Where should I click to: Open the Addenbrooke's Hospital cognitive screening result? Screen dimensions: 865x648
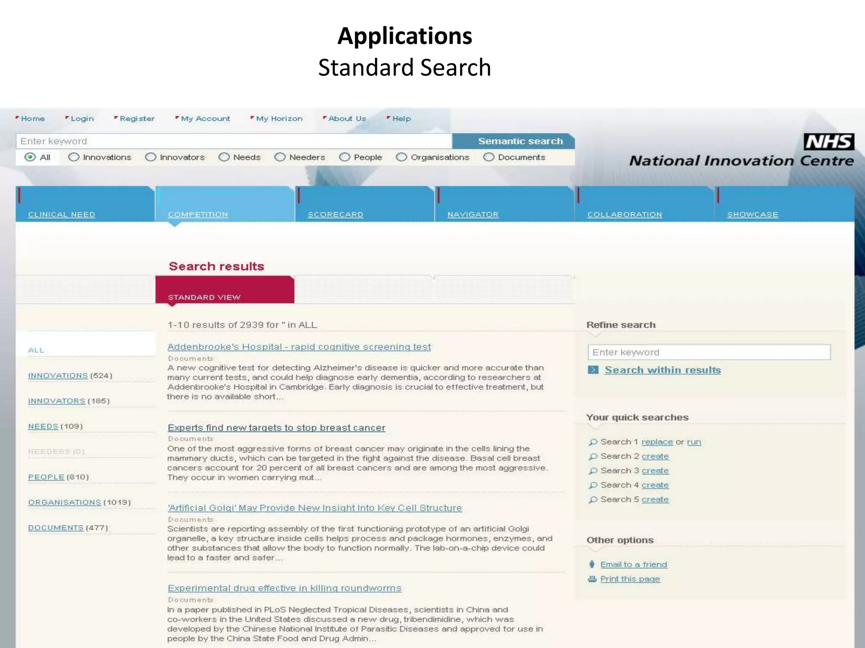pos(299,347)
